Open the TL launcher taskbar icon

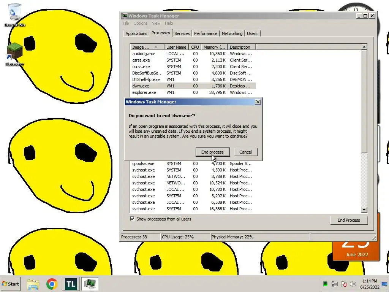71,284
